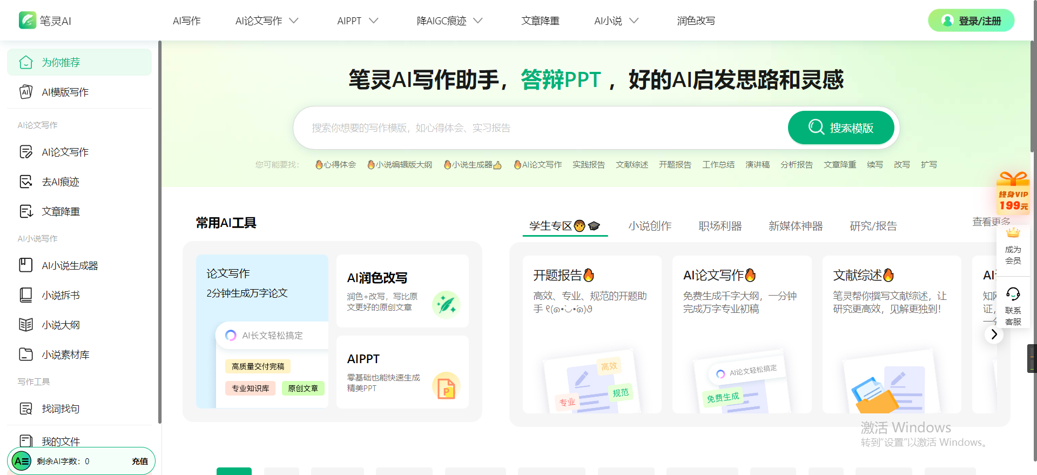Open the 文章降重 top menu item
The image size is (1037, 475).
point(540,21)
